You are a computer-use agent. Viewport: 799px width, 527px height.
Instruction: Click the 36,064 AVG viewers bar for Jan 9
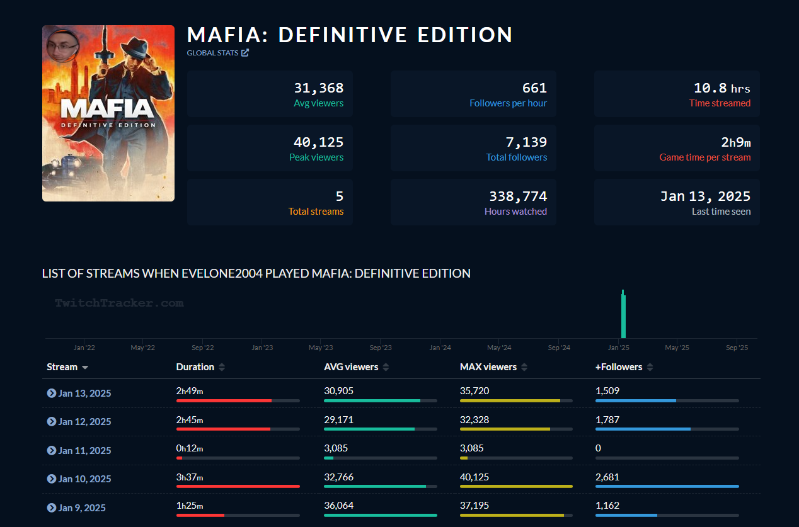(381, 515)
